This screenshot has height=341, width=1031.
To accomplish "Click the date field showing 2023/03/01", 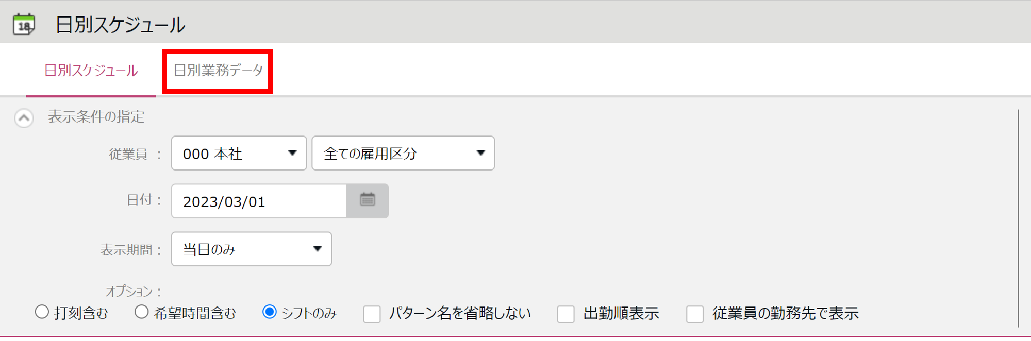I will point(259,201).
